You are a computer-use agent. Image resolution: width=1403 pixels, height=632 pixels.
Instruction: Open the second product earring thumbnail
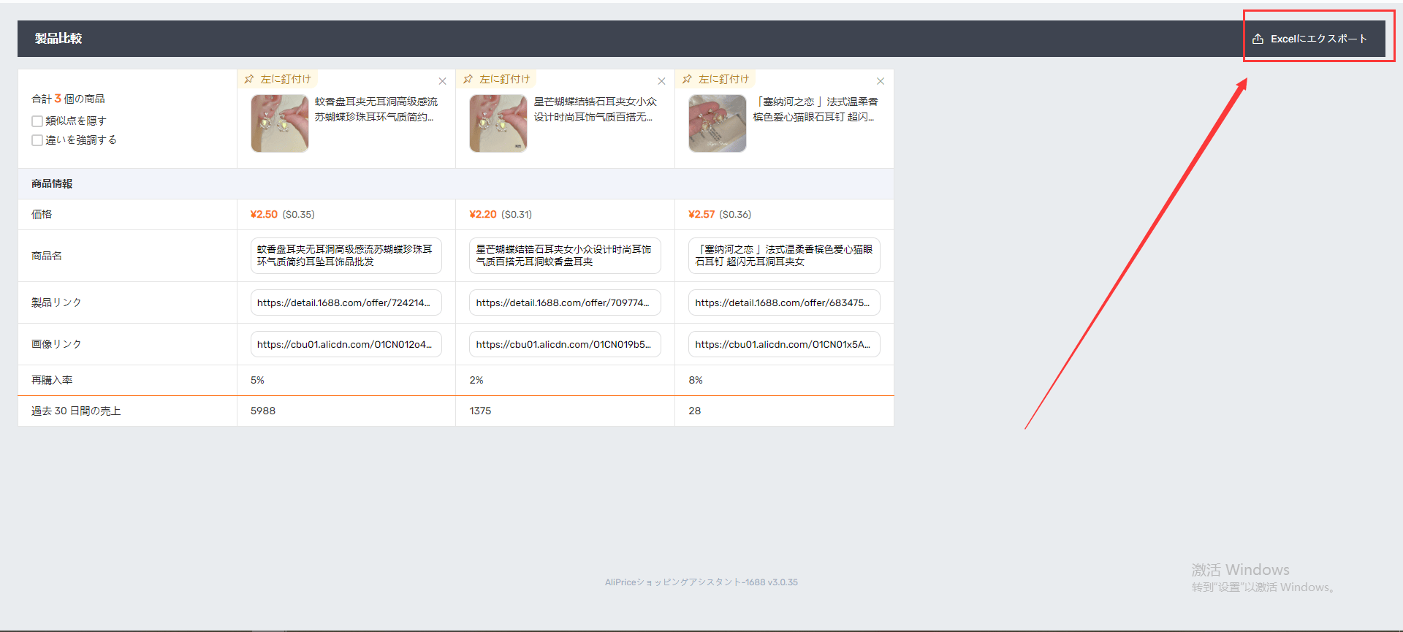pyautogui.click(x=498, y=123)
